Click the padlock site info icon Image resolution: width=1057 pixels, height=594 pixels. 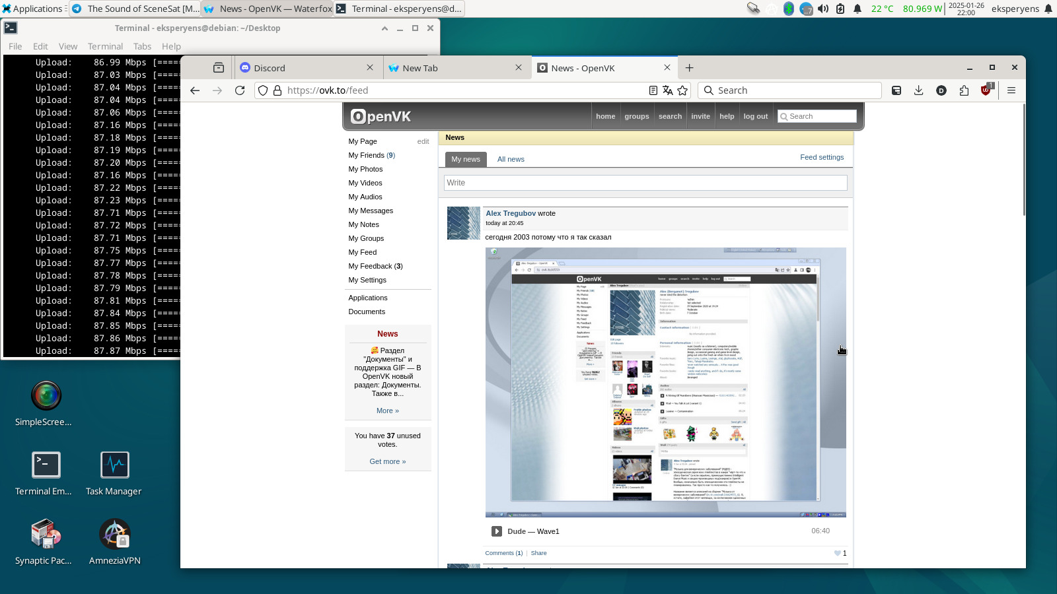pos(277,90)
